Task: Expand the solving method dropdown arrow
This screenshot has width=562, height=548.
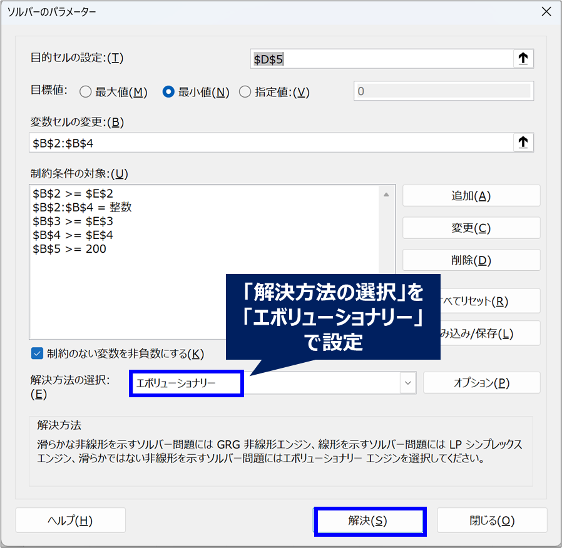Action: [x=408, y=383]
